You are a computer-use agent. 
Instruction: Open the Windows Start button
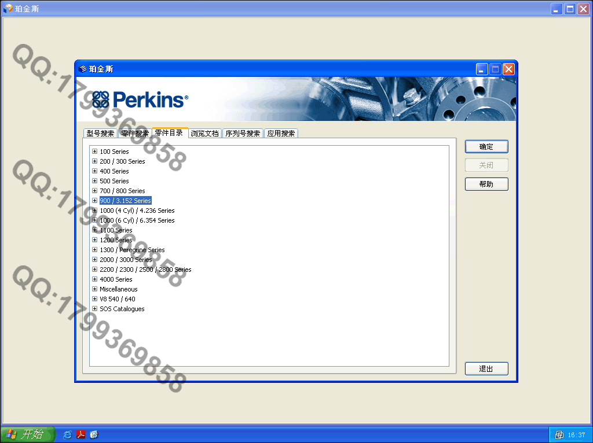pos(27,434)
